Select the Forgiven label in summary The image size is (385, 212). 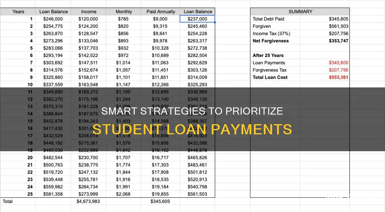[x=262, y=26]
